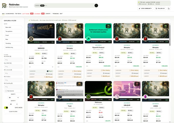
Task: Open the Trash token avatar
Action: 60,97
